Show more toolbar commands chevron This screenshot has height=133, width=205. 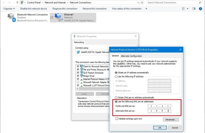(x=146, y=8)
